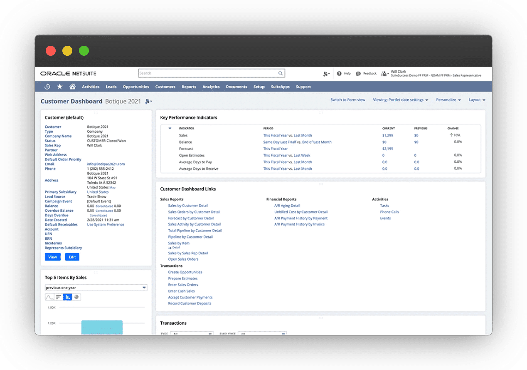Image resolution: width=527 pixels, height=370 pixels.
Task: Collapse the Key Performance Indicators triangle
Action: pyautogui.click(x=170, y=128)
